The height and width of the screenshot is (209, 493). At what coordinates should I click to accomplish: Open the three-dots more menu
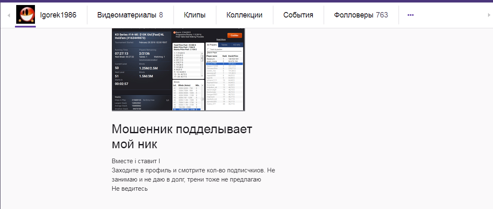click(x=410, y=15)
